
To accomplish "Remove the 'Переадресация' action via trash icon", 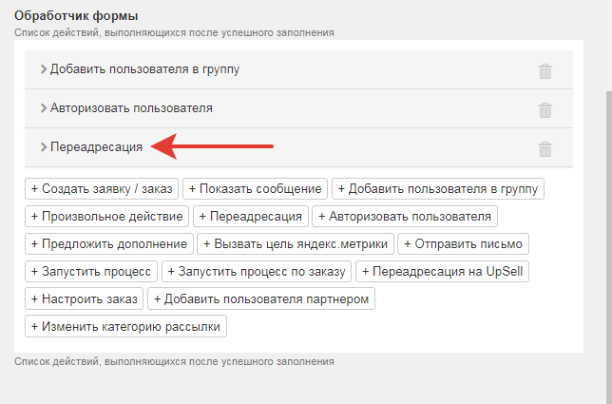I will pyautogui.click(x=545, y=149).
